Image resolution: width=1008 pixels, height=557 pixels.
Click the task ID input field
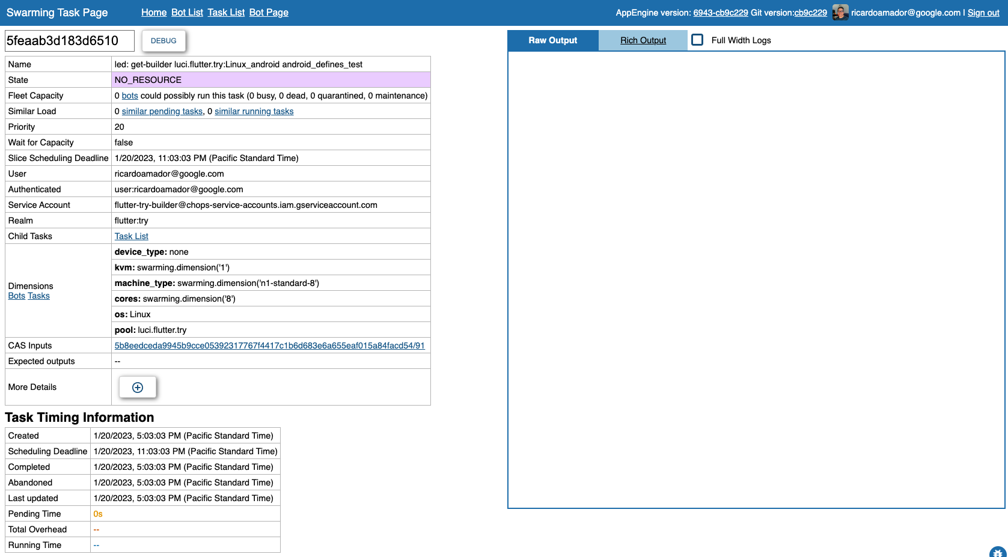[70, 41]
